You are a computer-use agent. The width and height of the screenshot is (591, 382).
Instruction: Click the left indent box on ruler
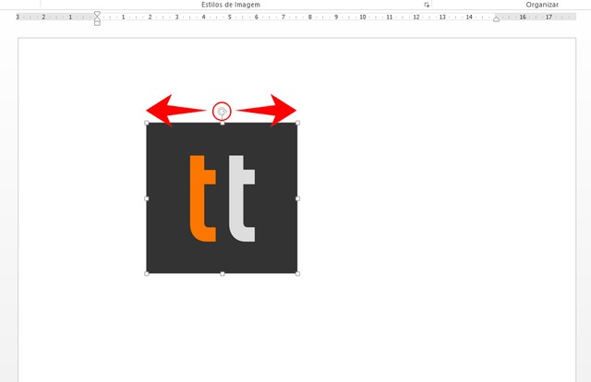pyautogui.click(x=97, y=23)
